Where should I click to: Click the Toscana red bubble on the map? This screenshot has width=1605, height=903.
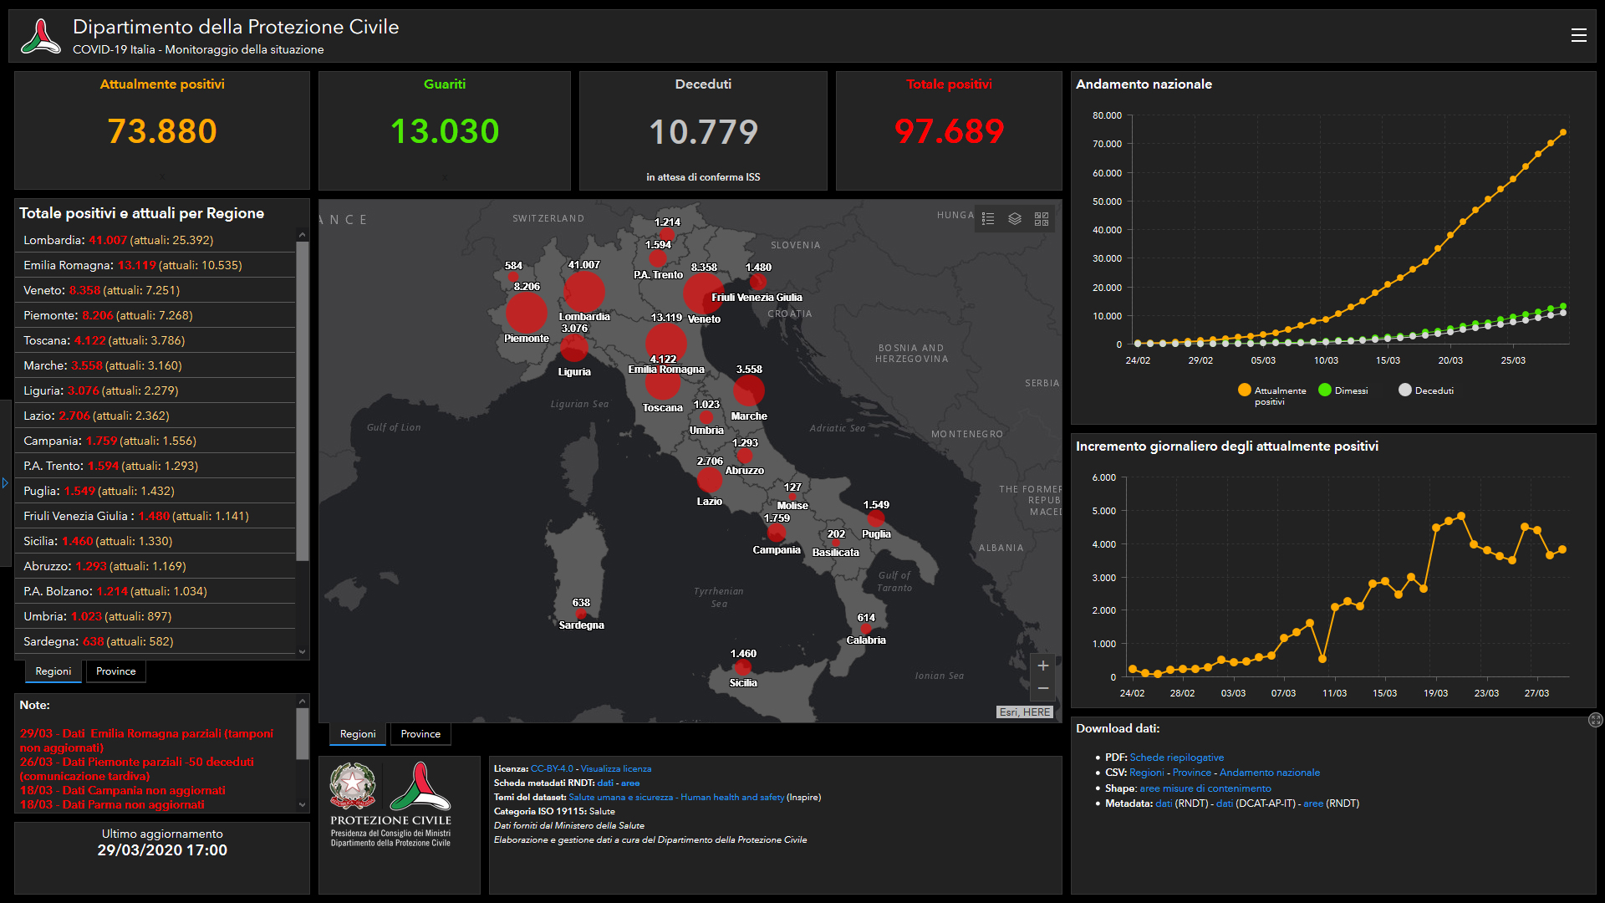tap(662, 382)
